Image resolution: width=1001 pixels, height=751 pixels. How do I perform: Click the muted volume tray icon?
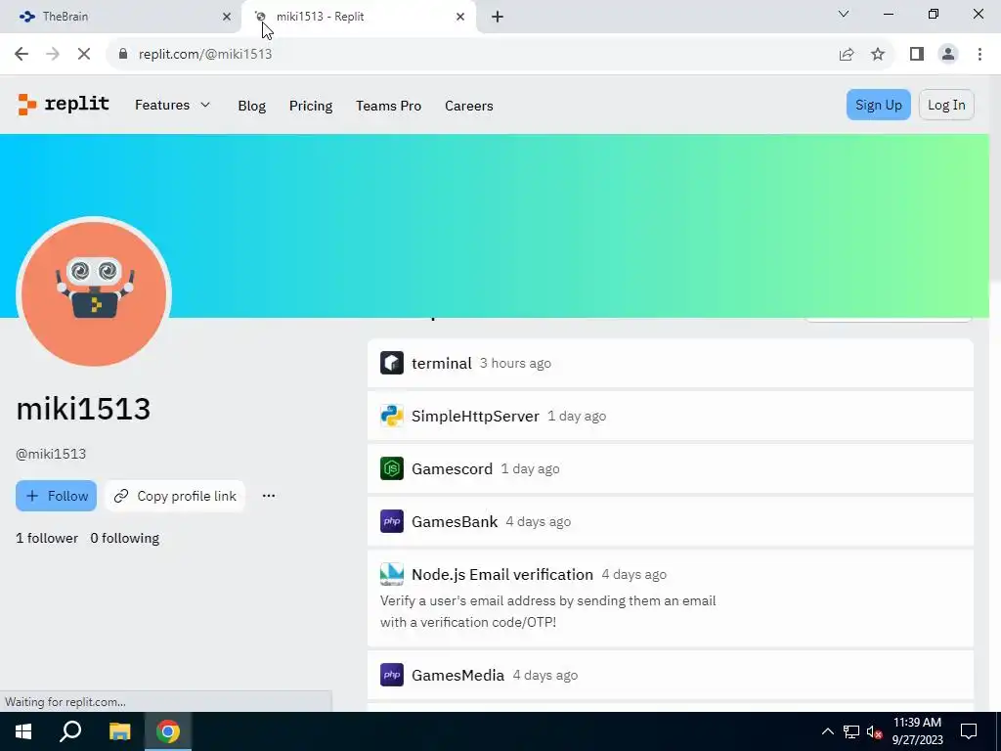point(874,731)
